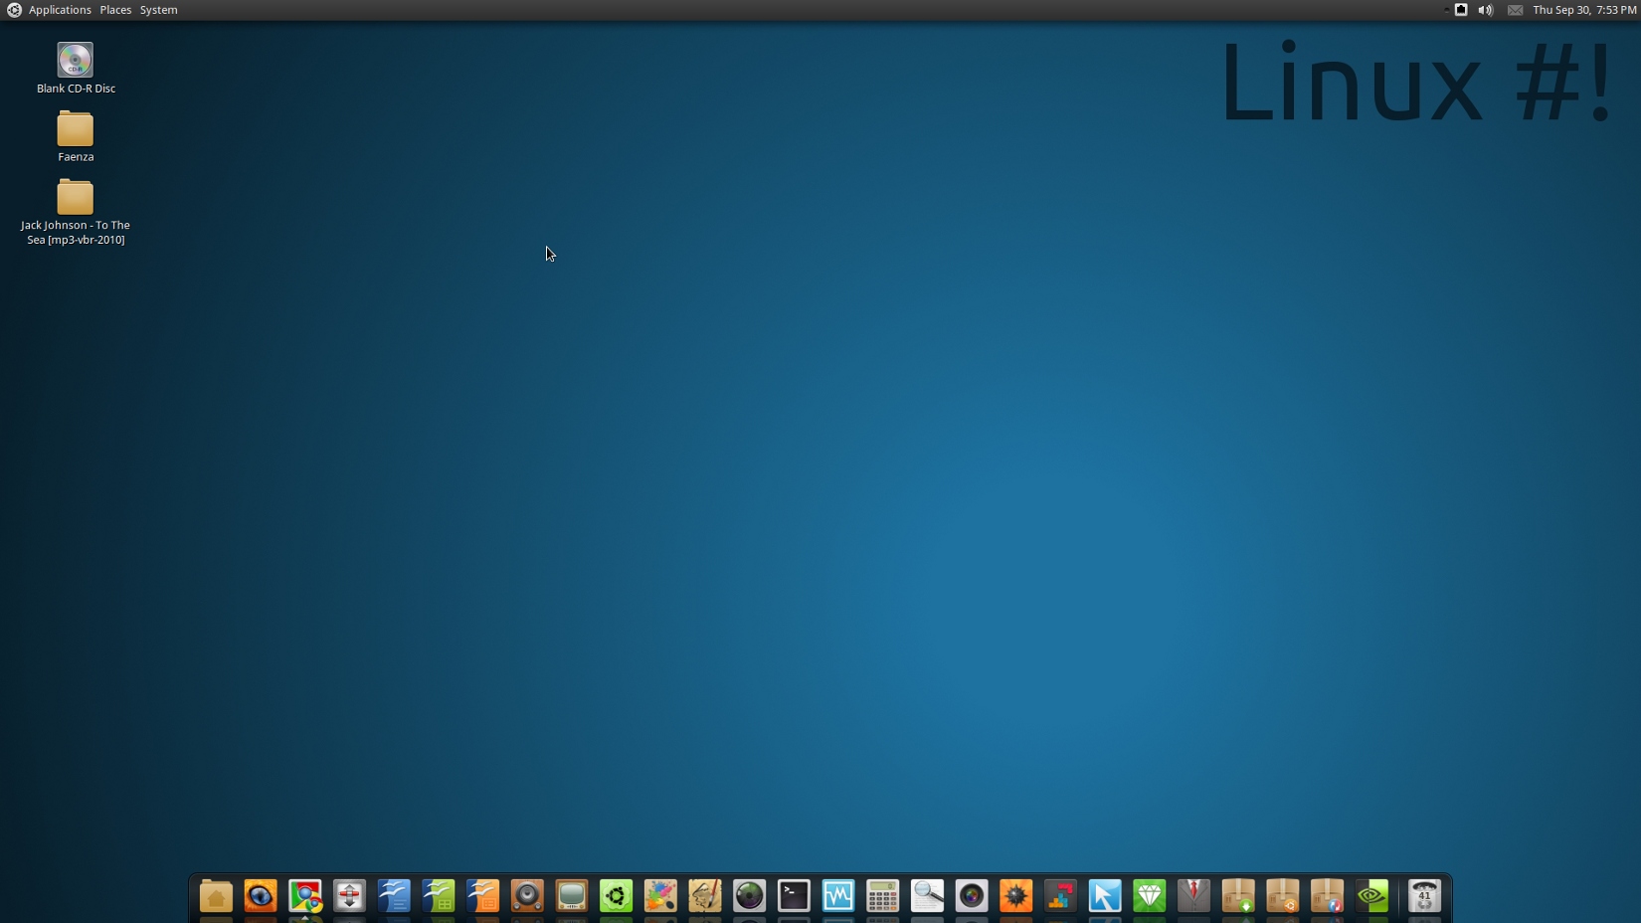Open the home folder in the dock
1641x923 pixels.
pyautogui.click(x=216, y=896)
